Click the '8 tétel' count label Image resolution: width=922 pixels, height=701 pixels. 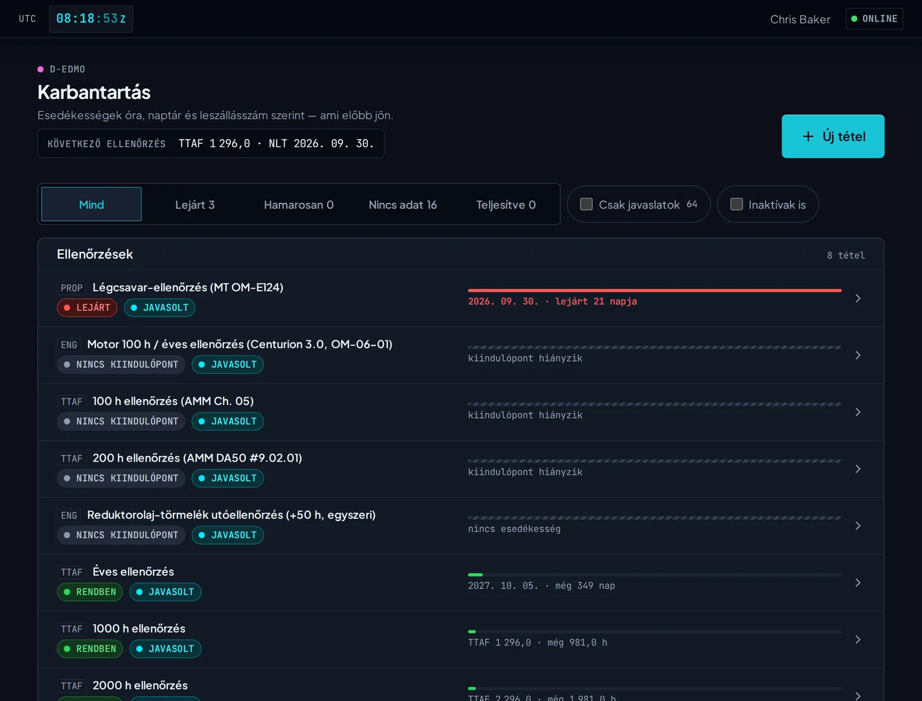pos(846,255)
